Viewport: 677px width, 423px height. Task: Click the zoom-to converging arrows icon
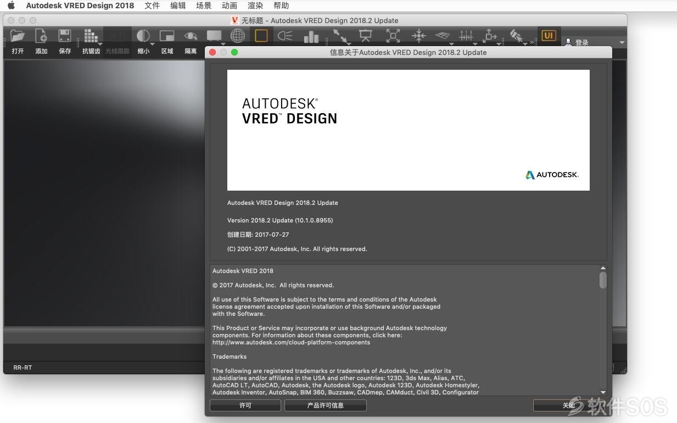[x=418, y=36]
